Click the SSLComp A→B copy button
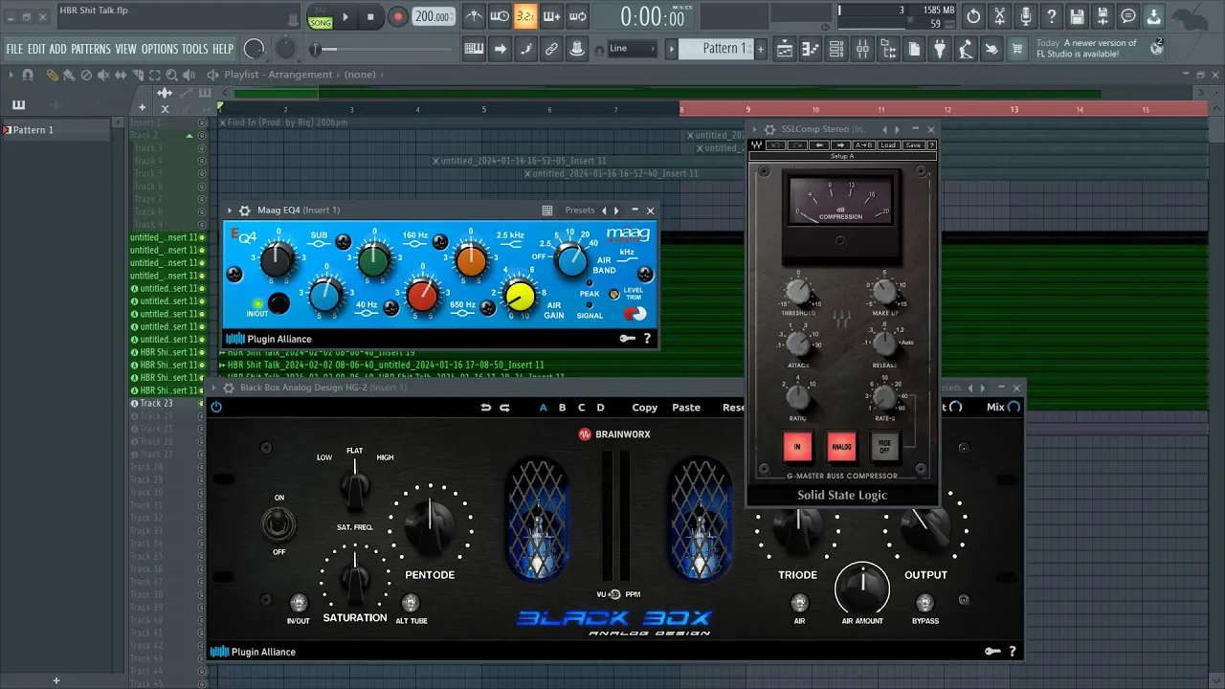Viewport: 1225px width, 689px height. [863, 145]
